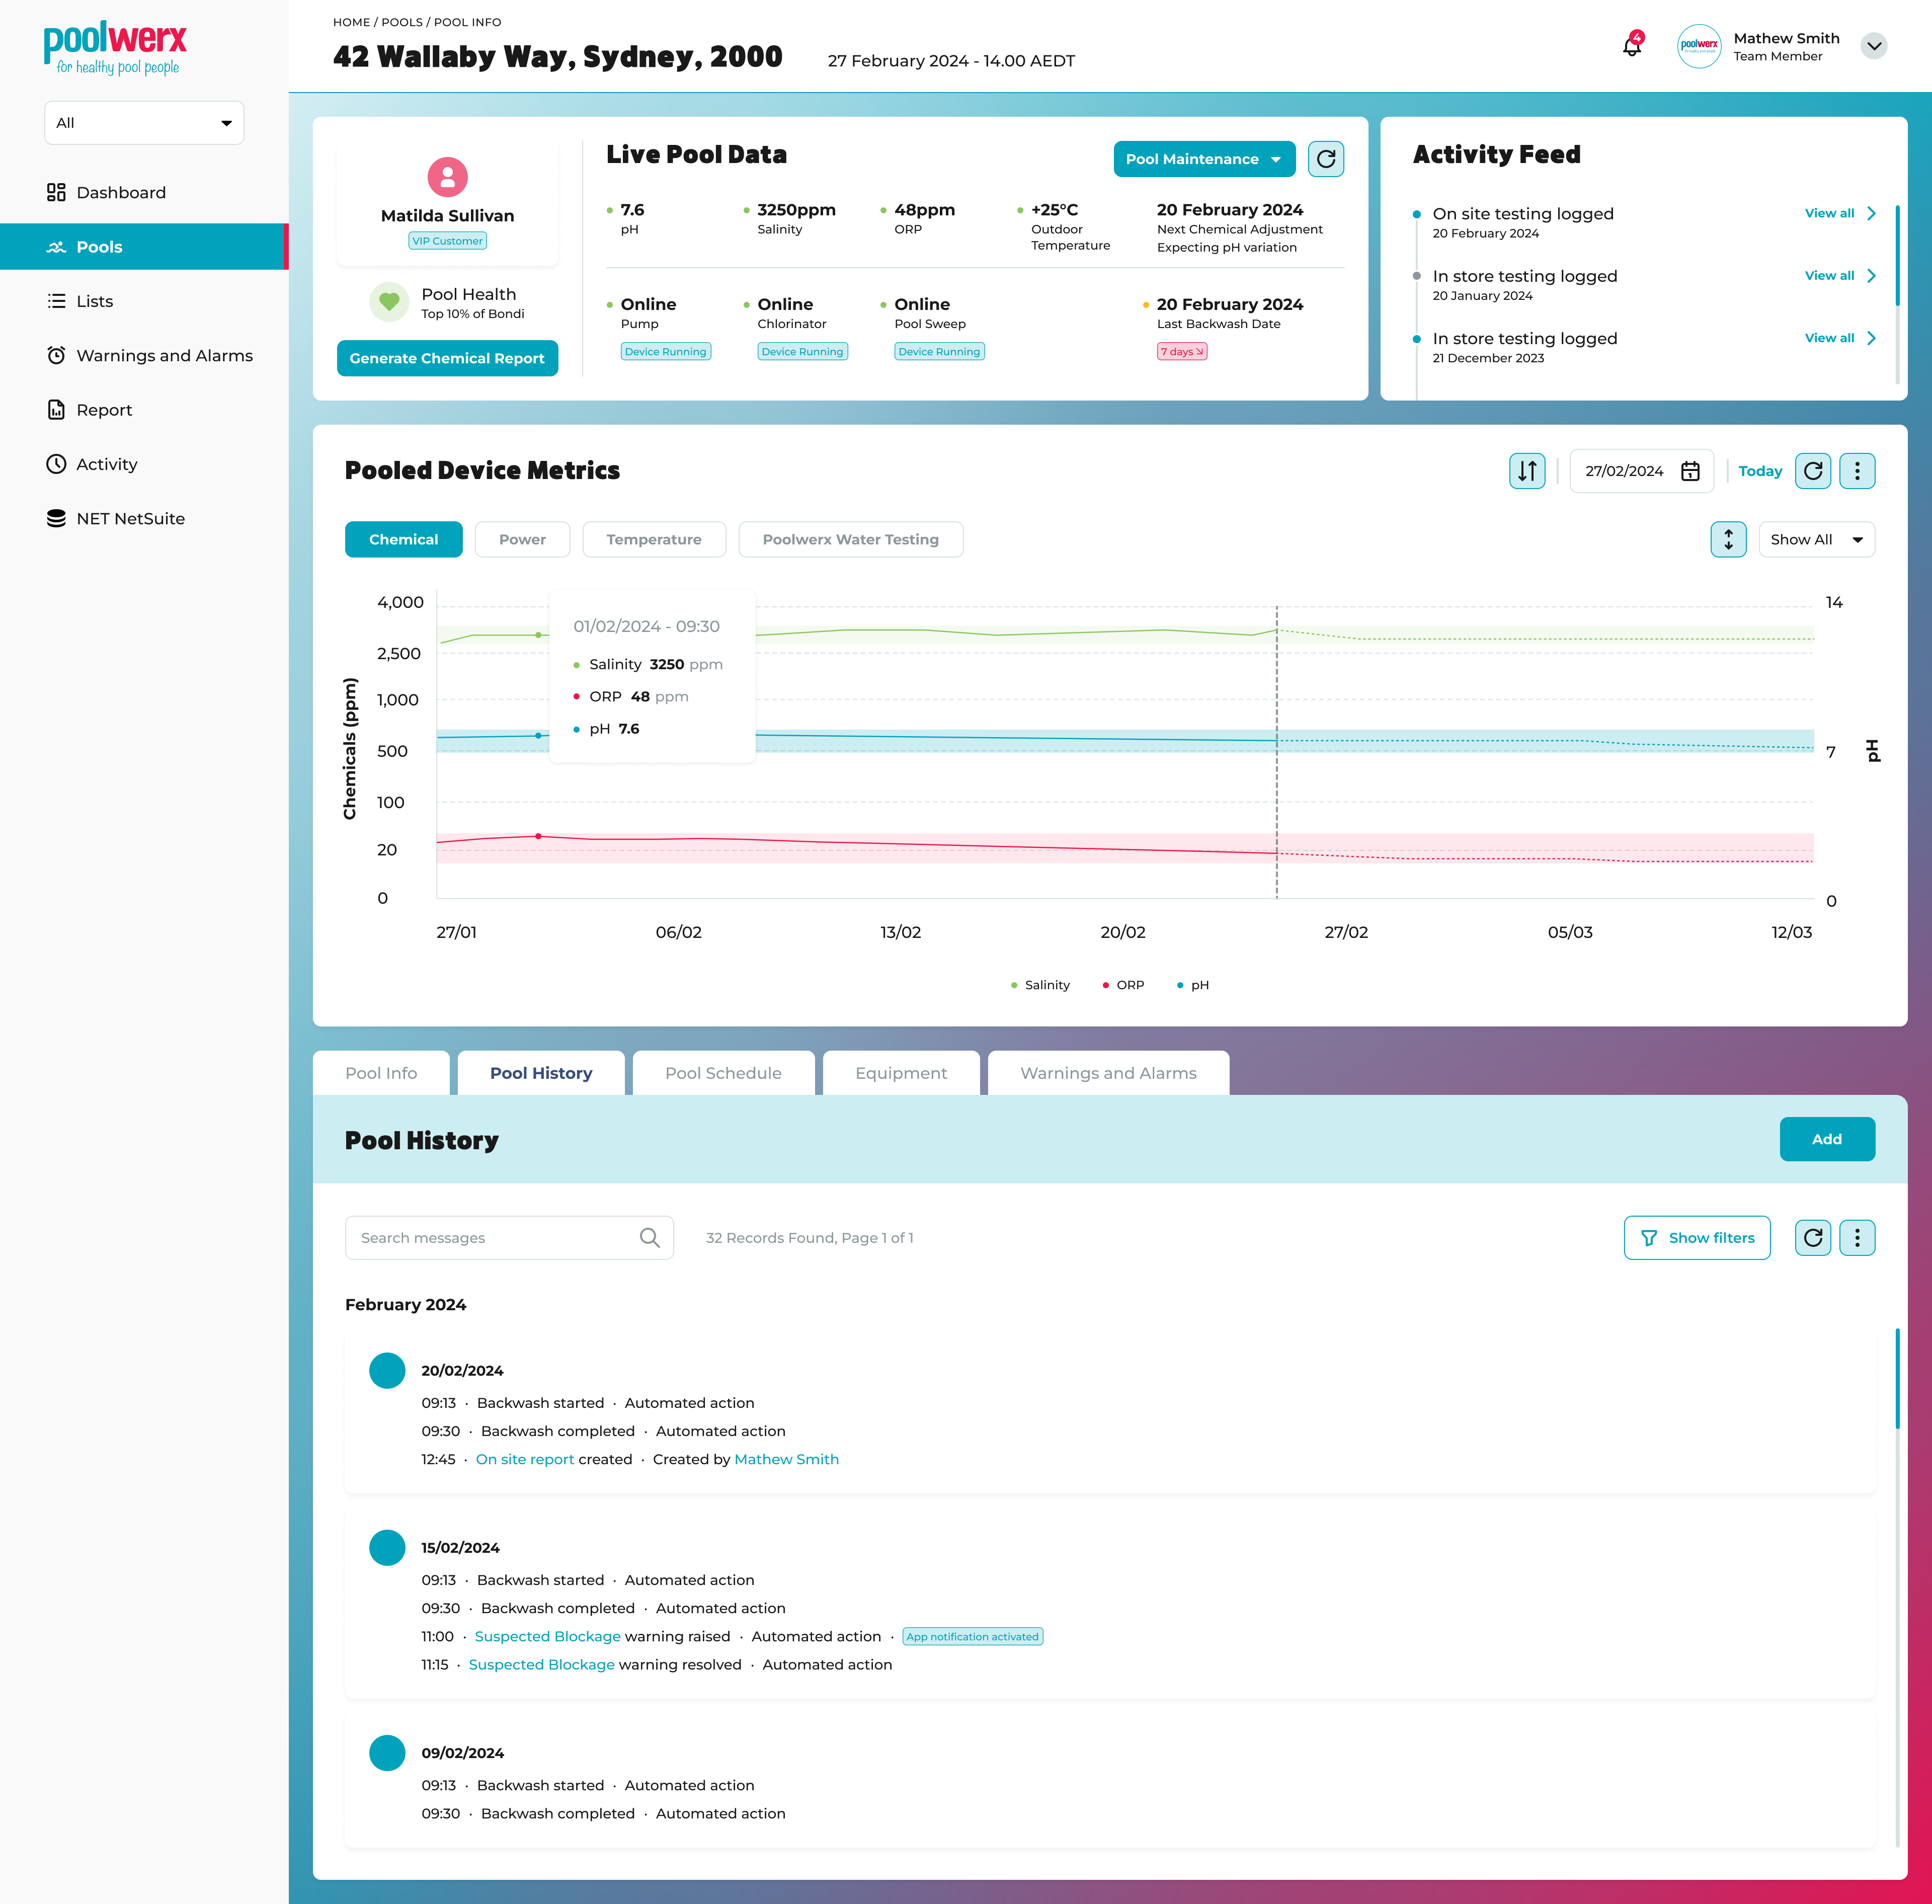Select the Chemical metrics tab
Image resolution: width=1932 pixels, height=1904 pixels.
pyautogui.click(x=404, y=539)
